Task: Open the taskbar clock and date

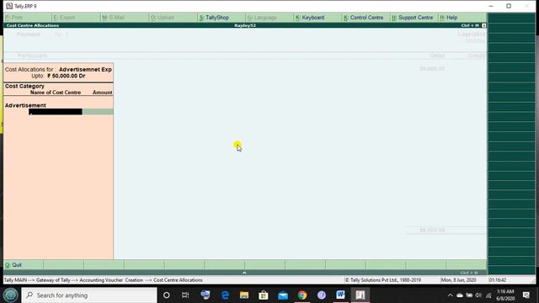Action: (505, 295)
